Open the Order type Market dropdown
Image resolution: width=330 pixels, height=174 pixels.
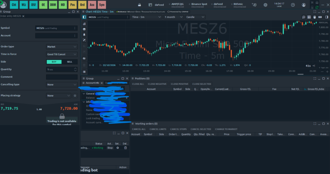click(62, 47)
